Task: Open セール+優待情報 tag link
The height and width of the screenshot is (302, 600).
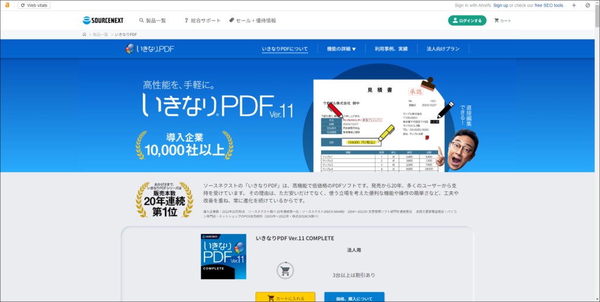Action: (253, 20)
